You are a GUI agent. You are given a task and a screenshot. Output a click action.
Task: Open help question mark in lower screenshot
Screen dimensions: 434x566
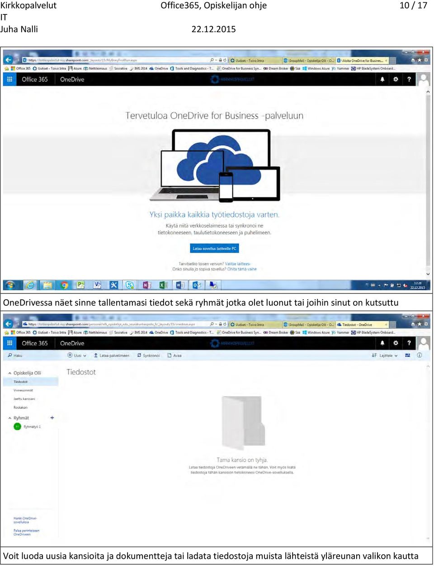tap(409, 343)
